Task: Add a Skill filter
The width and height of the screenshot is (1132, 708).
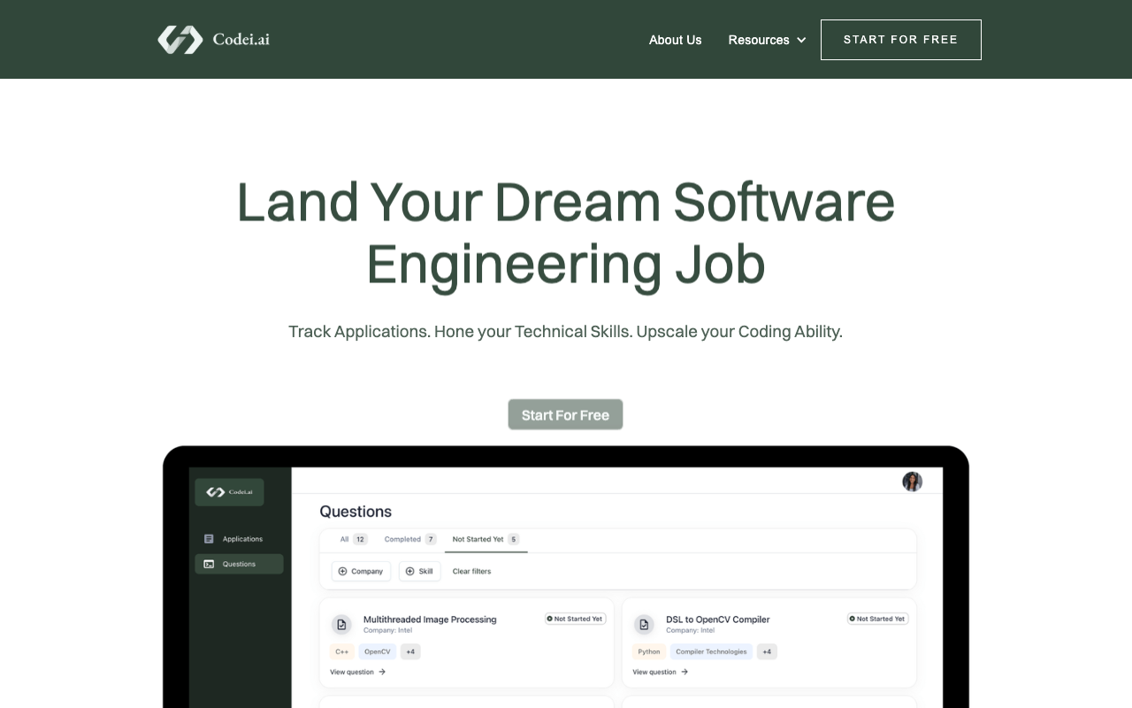Action: [419, 572]
